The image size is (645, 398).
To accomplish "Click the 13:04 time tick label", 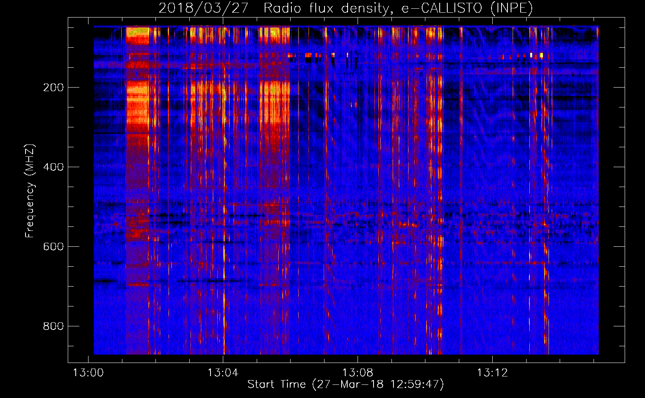I will click(x=223, y=373).
